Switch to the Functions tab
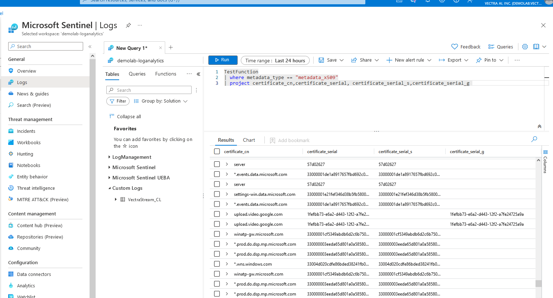 (166, 74)
